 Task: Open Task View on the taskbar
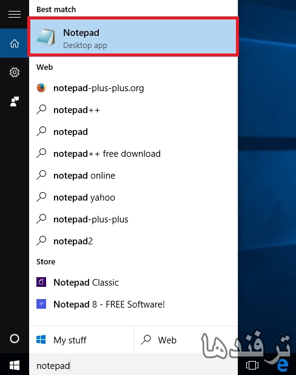(252, 365)
